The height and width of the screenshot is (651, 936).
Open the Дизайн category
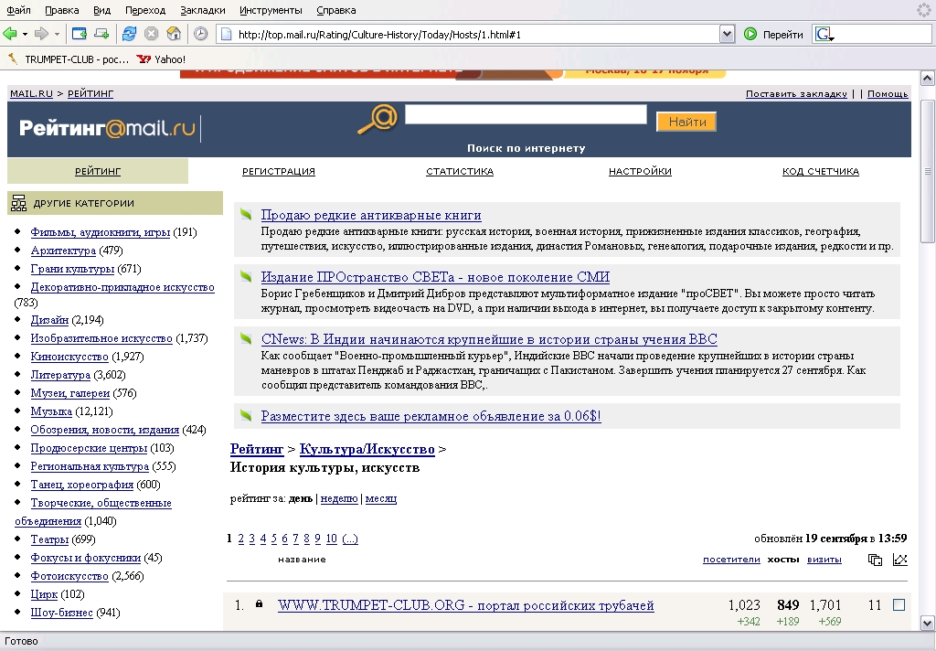[49, 320]
